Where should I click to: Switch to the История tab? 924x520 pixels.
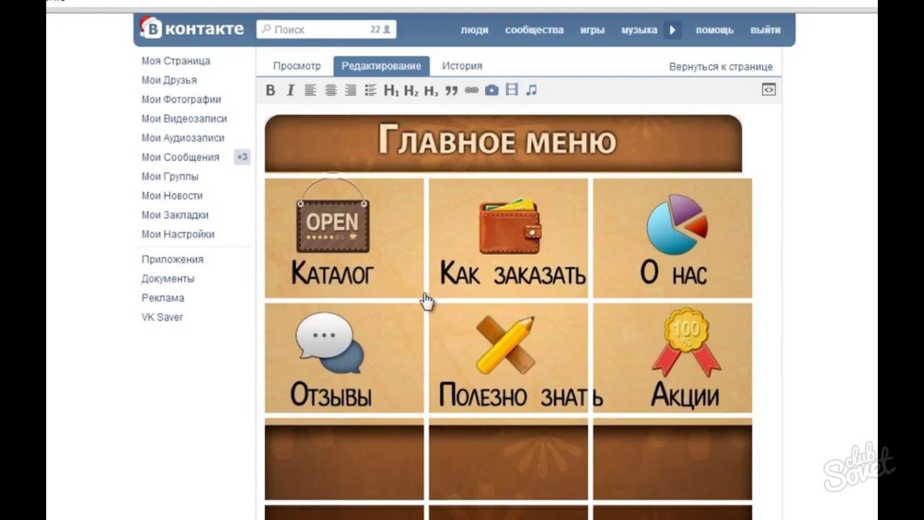click(x=462, y=66)
